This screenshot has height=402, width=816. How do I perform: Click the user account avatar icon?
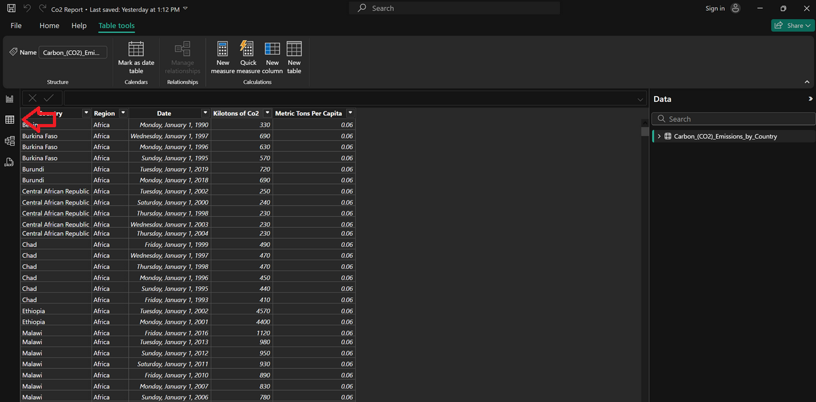736,8
